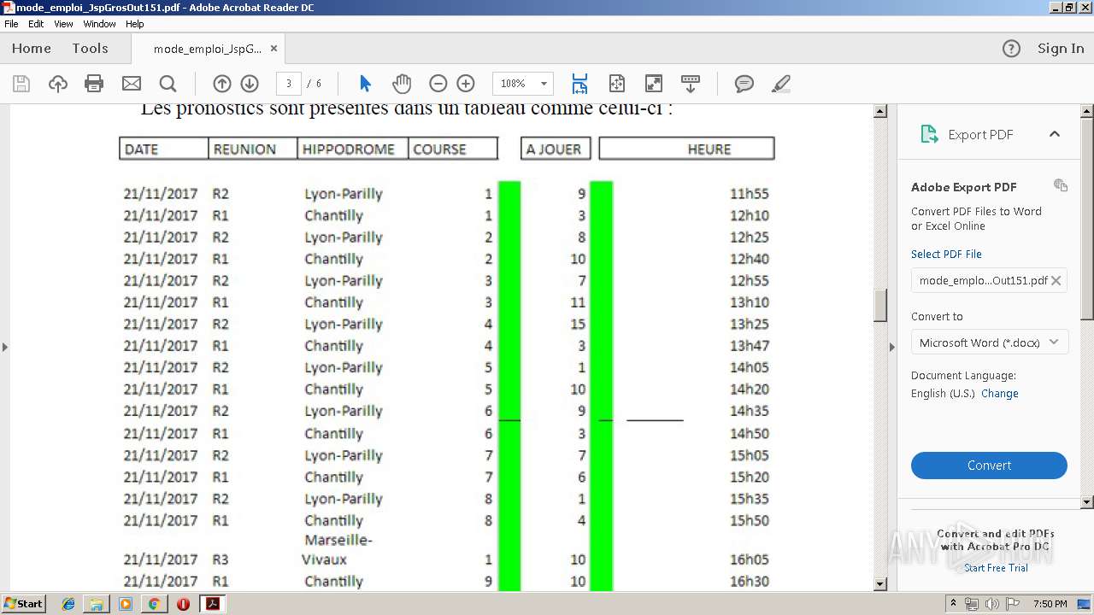1094x615 pixels.
Task: Remove the selected PDF file with X
Action: (1056, 280)
